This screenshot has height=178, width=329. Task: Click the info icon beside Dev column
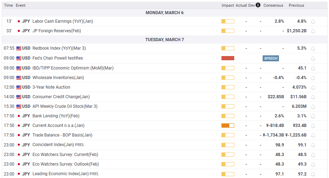(x=258, y=5)
